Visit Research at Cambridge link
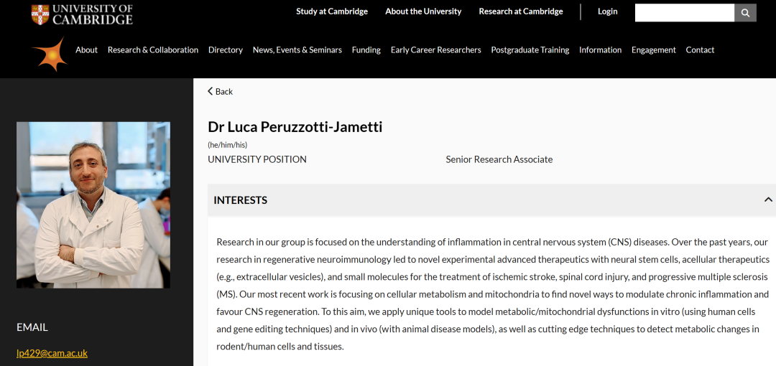 tap(521, 11)
